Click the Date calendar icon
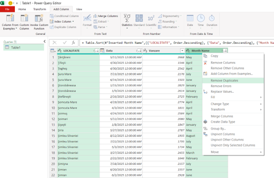Image resolution: width=274 pixels, height=178 pixels. click(190, 18)
